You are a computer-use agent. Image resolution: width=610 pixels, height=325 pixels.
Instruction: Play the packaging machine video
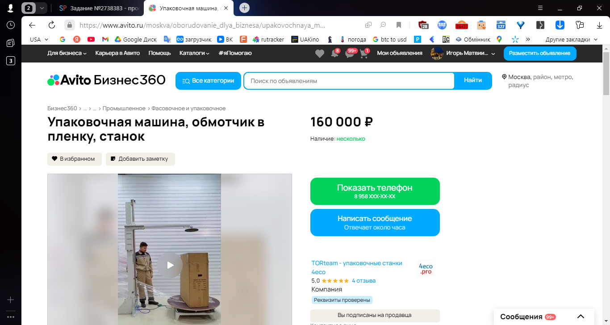click(170, 265)
